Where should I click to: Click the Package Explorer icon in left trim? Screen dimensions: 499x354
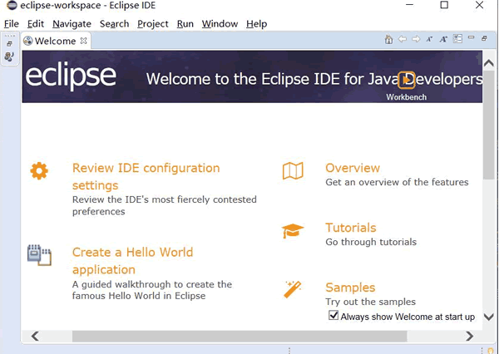coord(9,57)
